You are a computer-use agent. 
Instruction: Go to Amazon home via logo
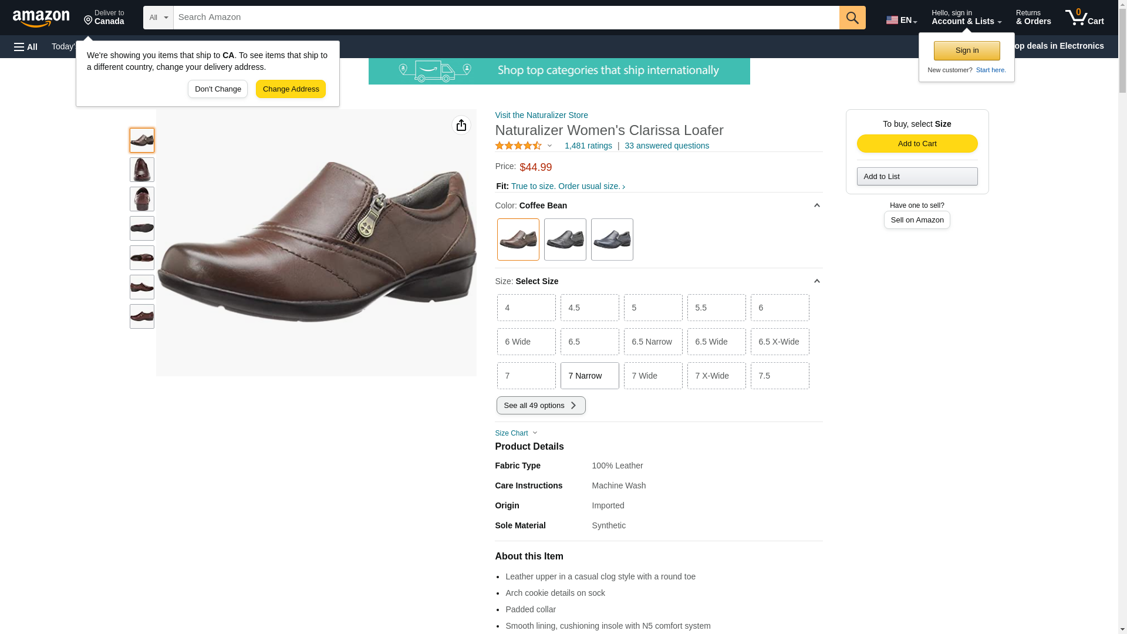[41, 18]
